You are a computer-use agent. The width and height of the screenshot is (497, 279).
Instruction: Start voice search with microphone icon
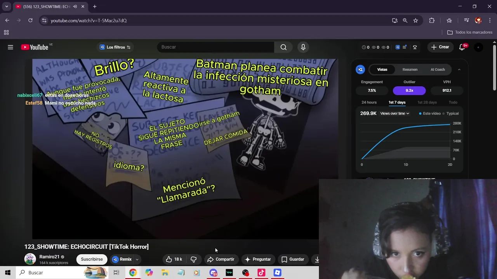(303, 47)
